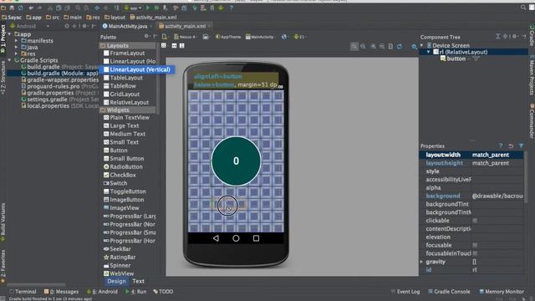
Task: Click the locale globe icon
Action: tap(284, 37)
